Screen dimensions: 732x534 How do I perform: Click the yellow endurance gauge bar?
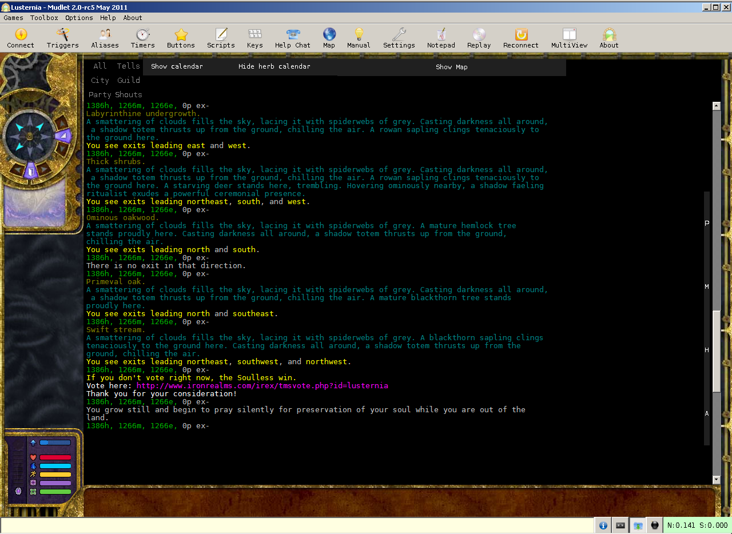point(55,475)
